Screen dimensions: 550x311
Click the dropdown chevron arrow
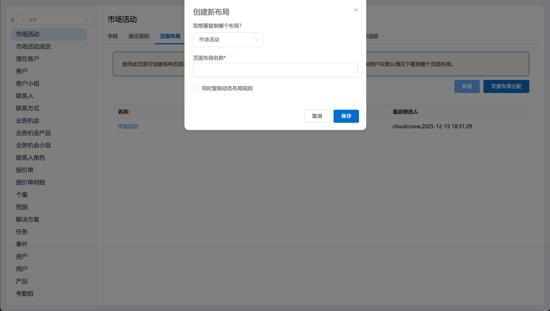[257, 40]
